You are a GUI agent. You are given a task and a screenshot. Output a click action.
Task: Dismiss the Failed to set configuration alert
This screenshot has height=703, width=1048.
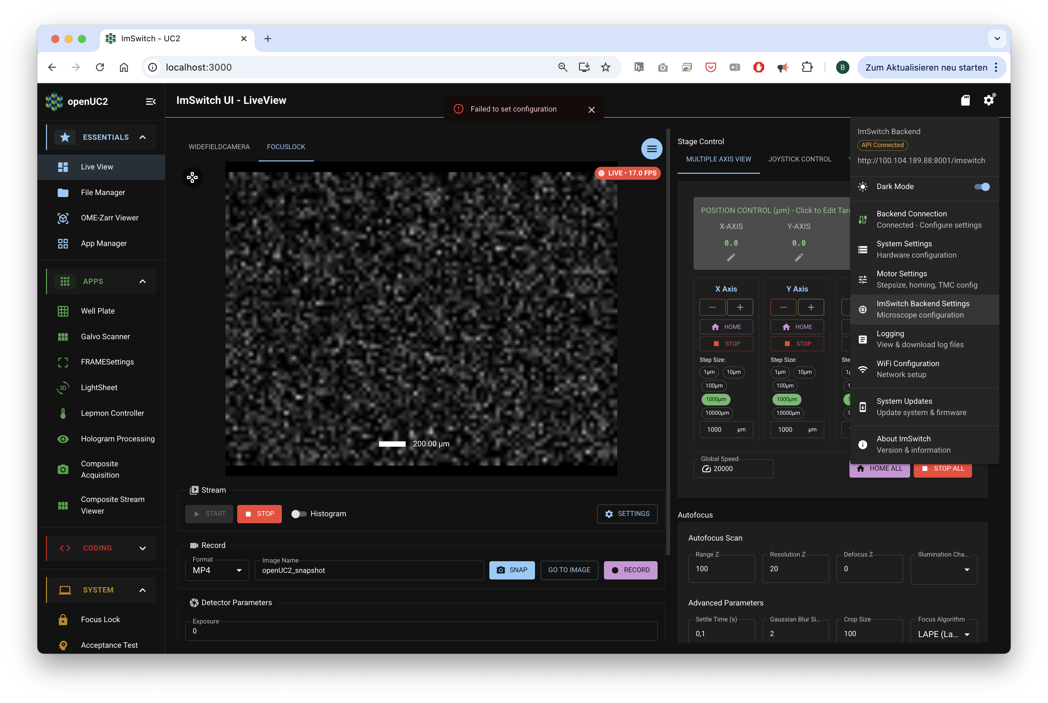pyautogui.click(x=591, y=110)
